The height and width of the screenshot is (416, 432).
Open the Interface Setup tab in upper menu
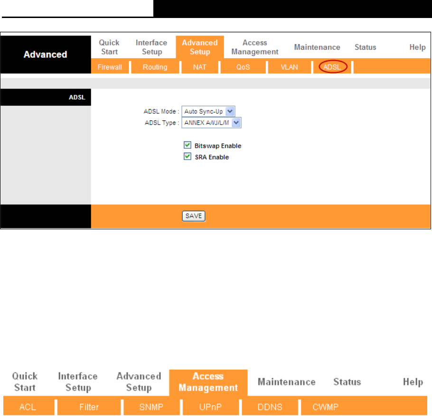point(151,47)
